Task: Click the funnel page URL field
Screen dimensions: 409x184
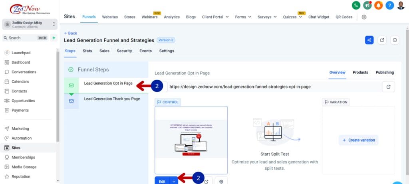Action: tap(274, 87)
